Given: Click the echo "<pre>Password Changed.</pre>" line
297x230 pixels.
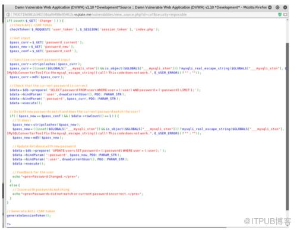Looking at the screenshot, I should tap(46, 177).
